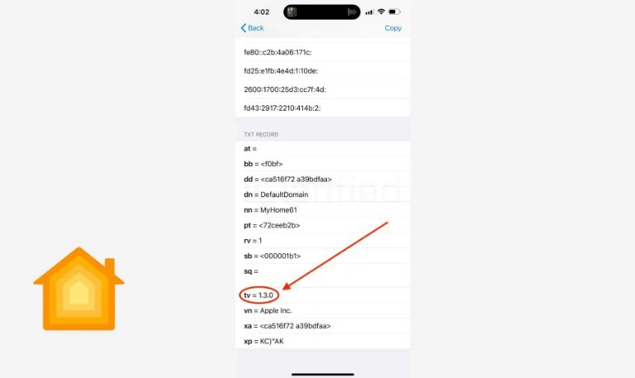This screenshot has height=378, width=635.
Task: Tap the 4:02 clock in status bar
Action: click(x=261, y=12)
